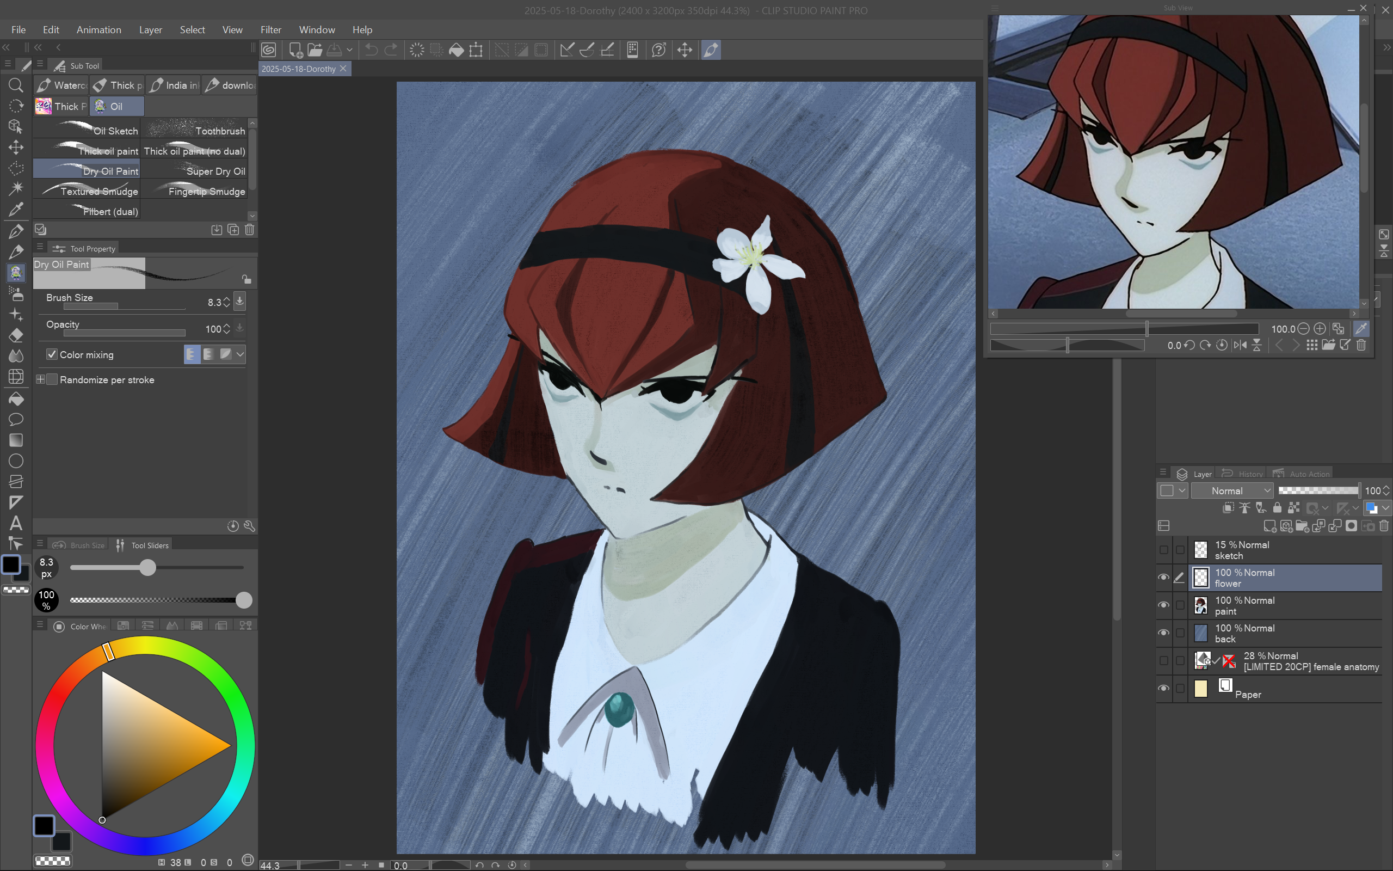Screen dimensions: 1393x871
Task: Open the Filter menu
Action: coord(270,29)
